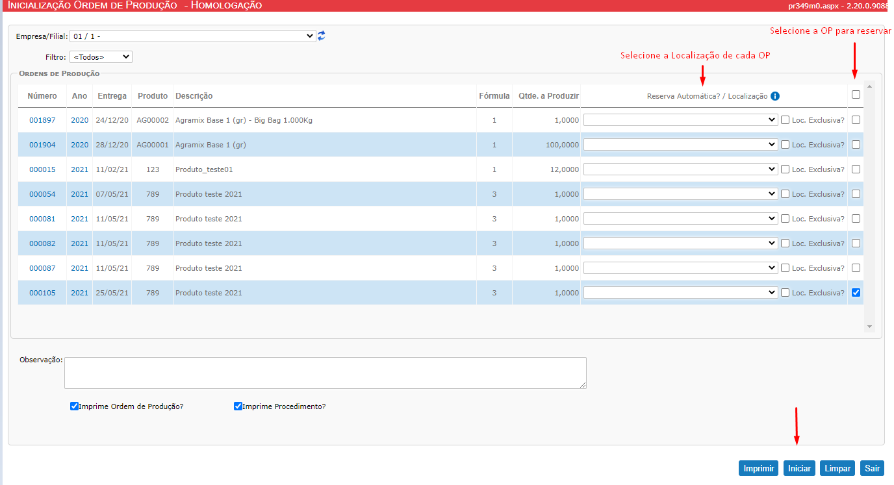Click delivery date 07/05/21 cell
Viewport: 894px width, 485px height.
tap(112, 194)
